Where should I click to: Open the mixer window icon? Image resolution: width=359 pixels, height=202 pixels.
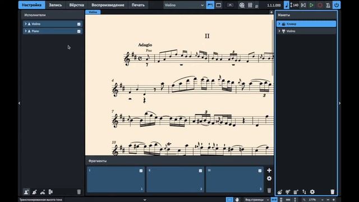click(x=250, y=5)
